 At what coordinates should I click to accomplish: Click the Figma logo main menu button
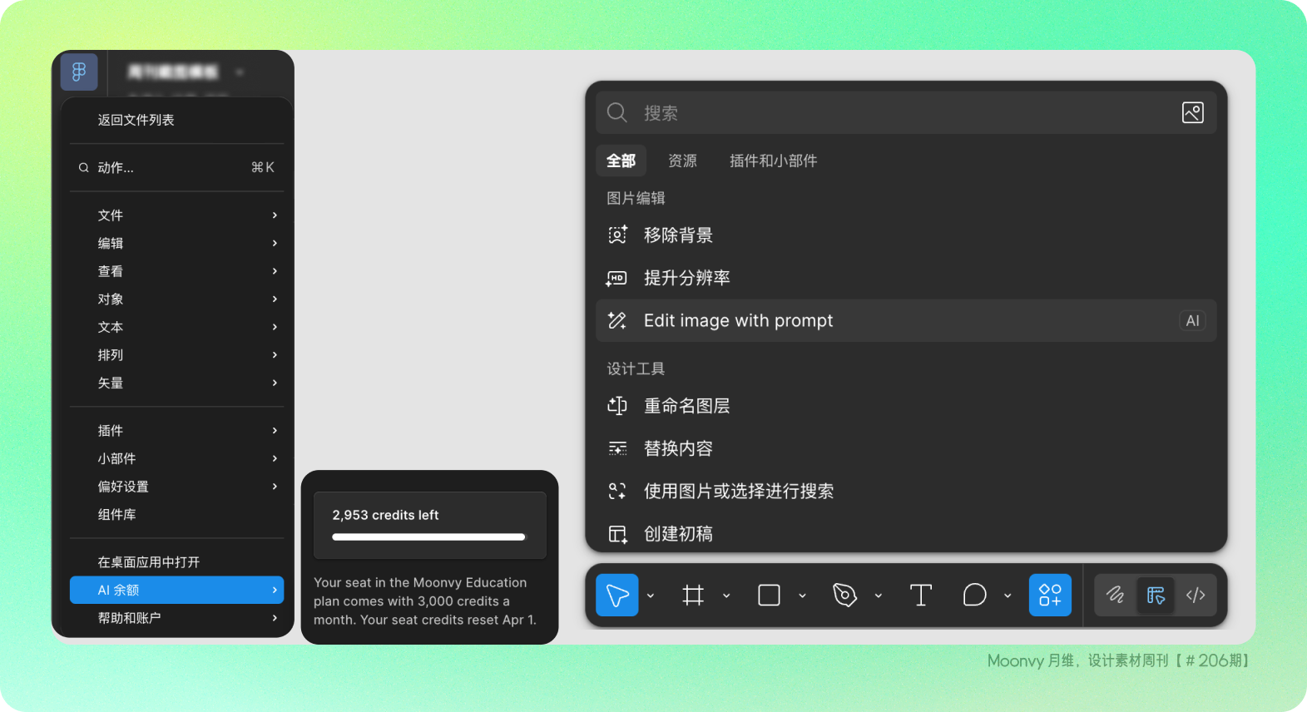79,72
